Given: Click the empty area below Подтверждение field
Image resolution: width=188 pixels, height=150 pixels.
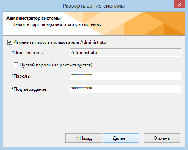Looking at the screenshot, I should (94, 111).
